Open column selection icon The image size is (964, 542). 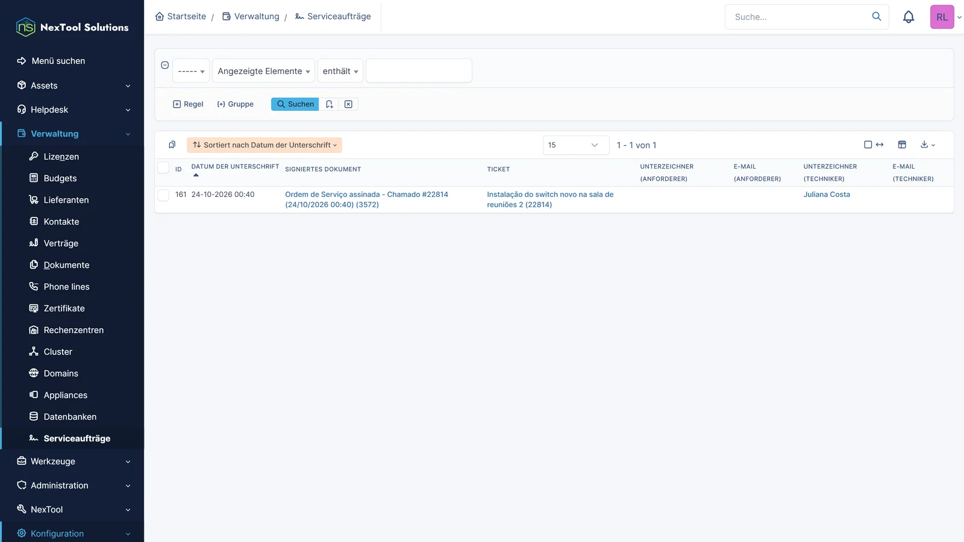click(x=902, y=145)
